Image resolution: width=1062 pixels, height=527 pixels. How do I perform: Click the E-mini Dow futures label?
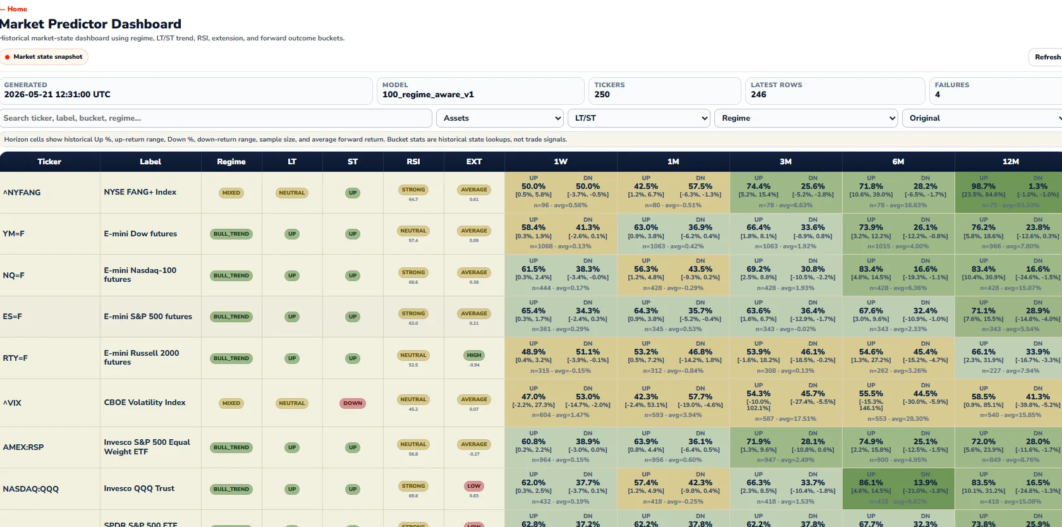pos(140,234)
